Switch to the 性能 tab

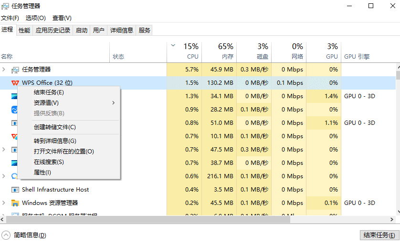[x=24, y=30]
